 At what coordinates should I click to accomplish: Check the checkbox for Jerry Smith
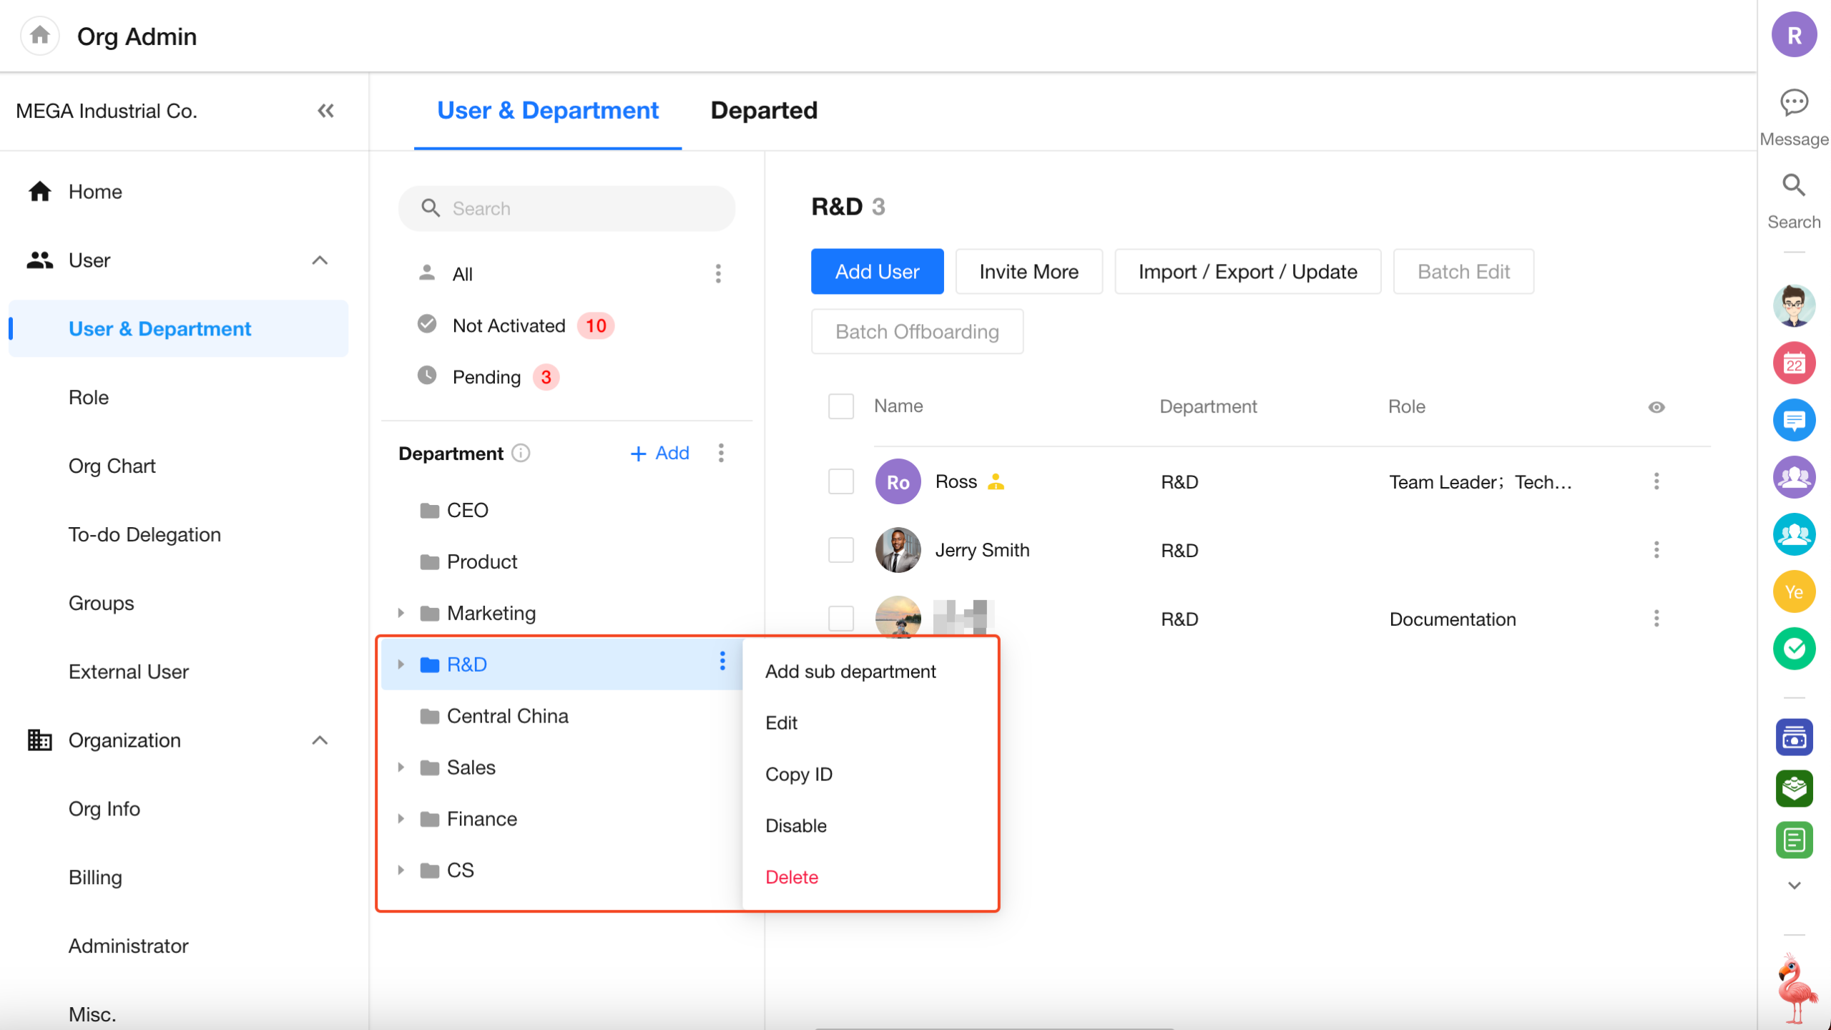[x=841, y=550]
